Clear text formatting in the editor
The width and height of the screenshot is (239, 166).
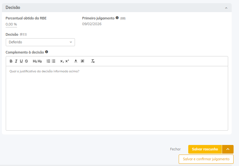[93, 61]
